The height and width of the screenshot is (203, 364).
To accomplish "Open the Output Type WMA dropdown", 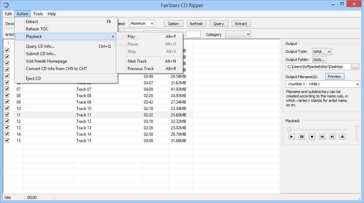I will [x=322, y=52].
